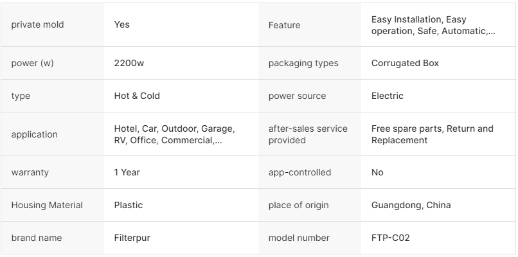Expand truncated application list 'Hotel, Car, Outdoor'
This screenshot has height=257, width=518.
[x=174, y=134]
